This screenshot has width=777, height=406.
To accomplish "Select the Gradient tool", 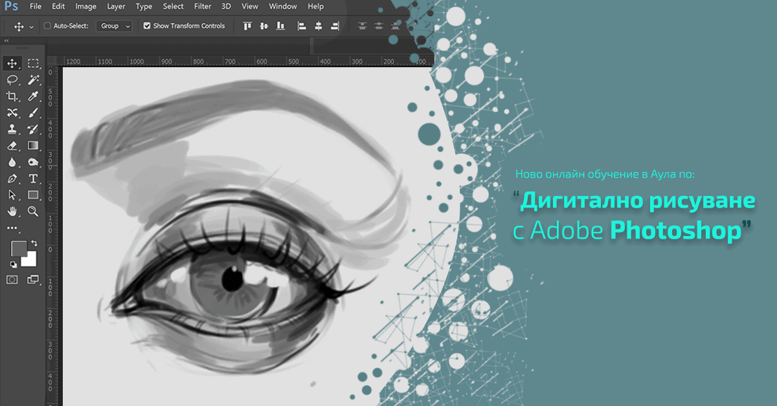I will tap(33, 145).
